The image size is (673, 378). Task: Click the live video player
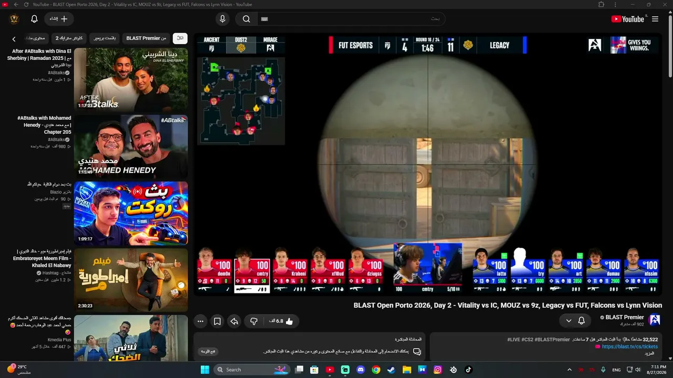pos(428,164)
